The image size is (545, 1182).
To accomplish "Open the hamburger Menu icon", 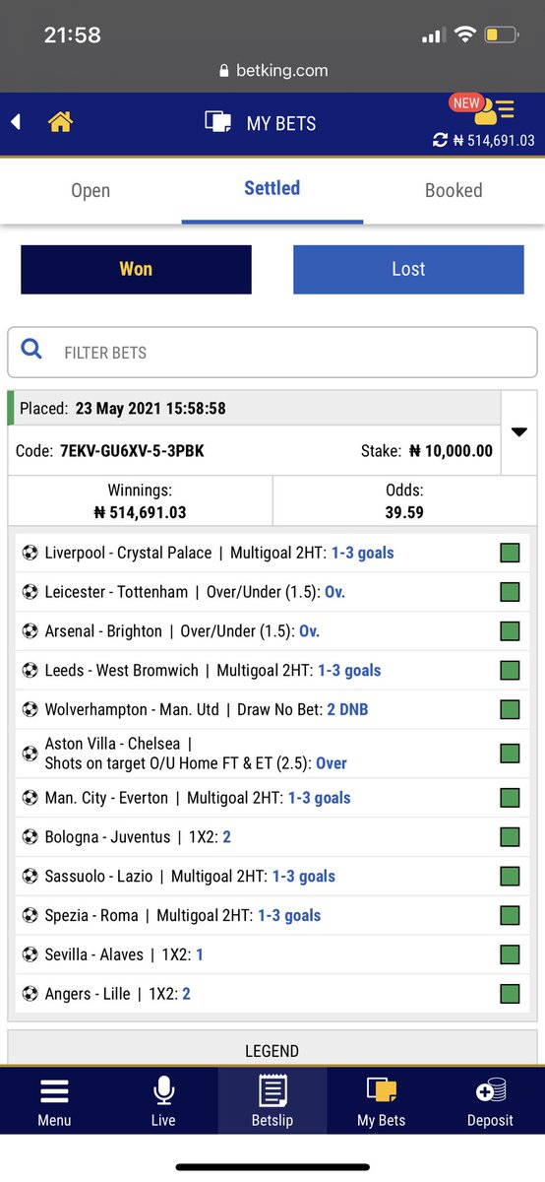I will coord(54,1091).
